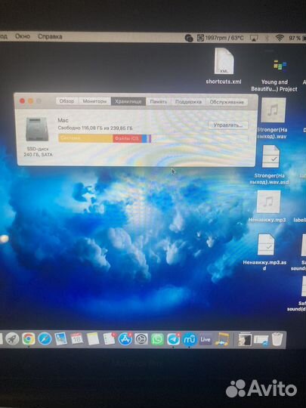The image size is (306, 408).
Task: Open MuseScore blue icon in the Dock
Action: tap(190, 339)
